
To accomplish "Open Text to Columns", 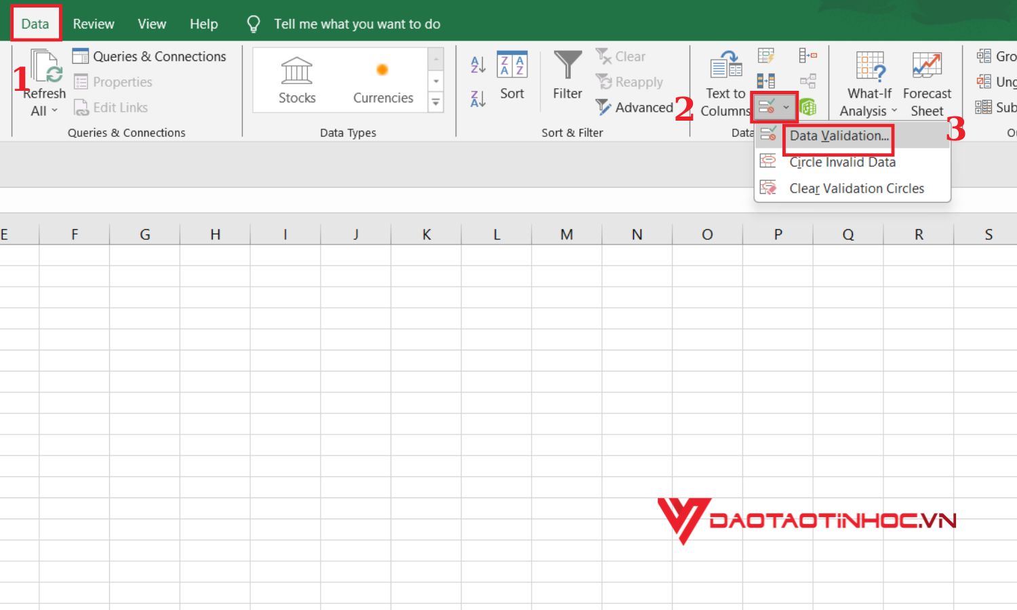I will click(x=724, y=81).
